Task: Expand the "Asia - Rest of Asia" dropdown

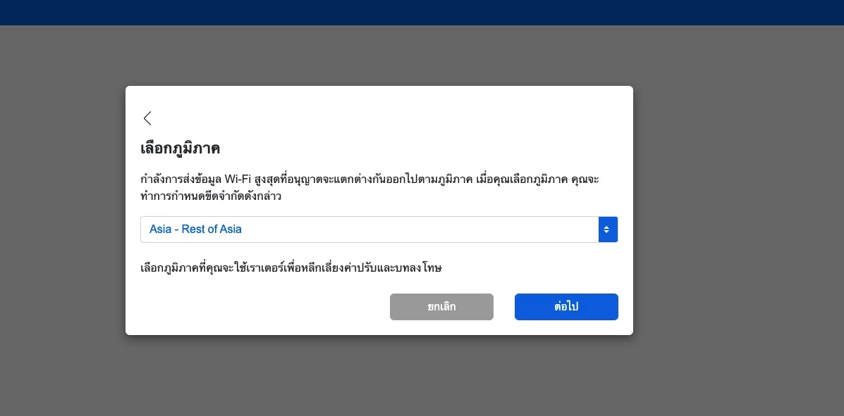Action: pyautogui.click(x=379, y=229)
